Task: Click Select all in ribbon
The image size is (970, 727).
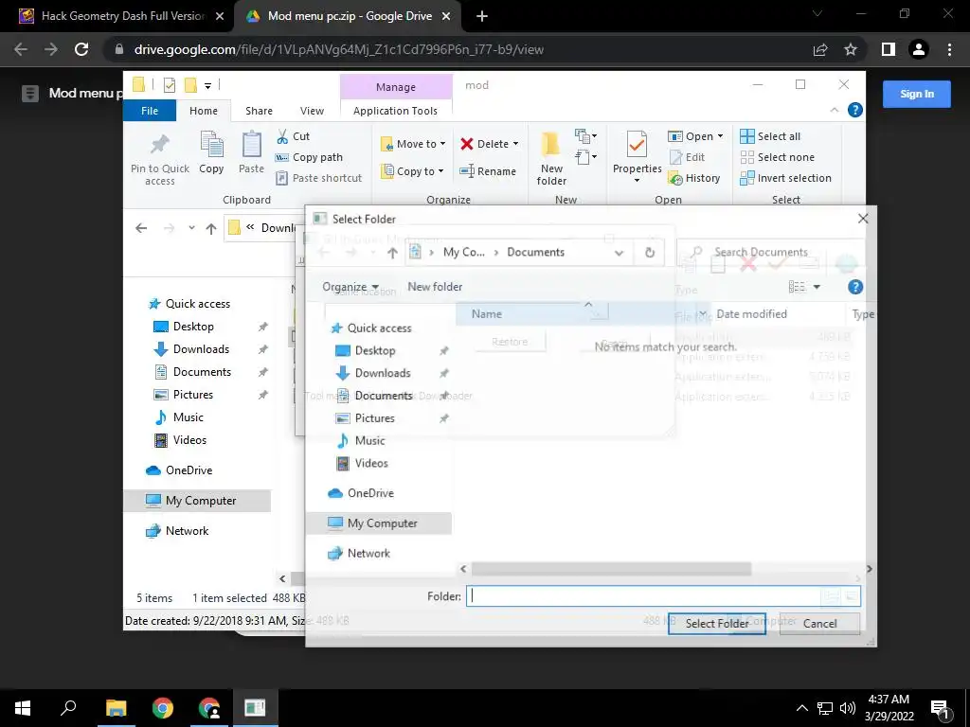Action: 770,136
